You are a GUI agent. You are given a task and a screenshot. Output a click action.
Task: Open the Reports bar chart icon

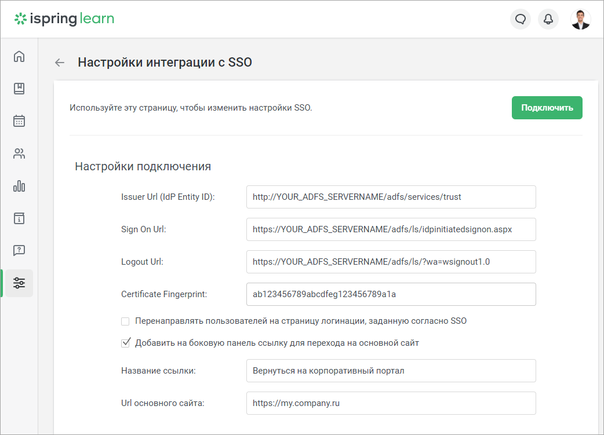19,186
